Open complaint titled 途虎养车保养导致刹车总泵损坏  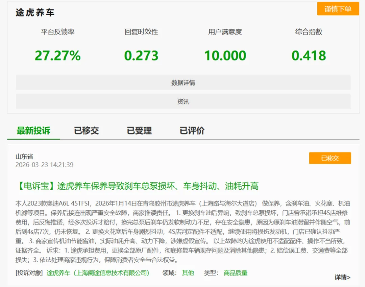(137, 186)
